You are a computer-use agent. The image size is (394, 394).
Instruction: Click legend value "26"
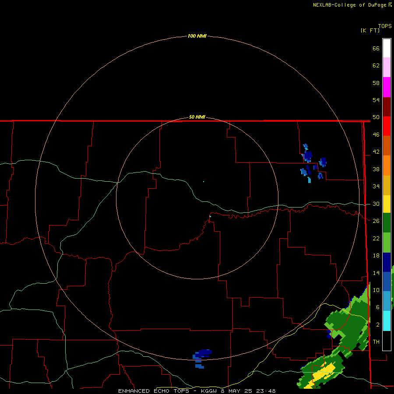pos(376,221)
